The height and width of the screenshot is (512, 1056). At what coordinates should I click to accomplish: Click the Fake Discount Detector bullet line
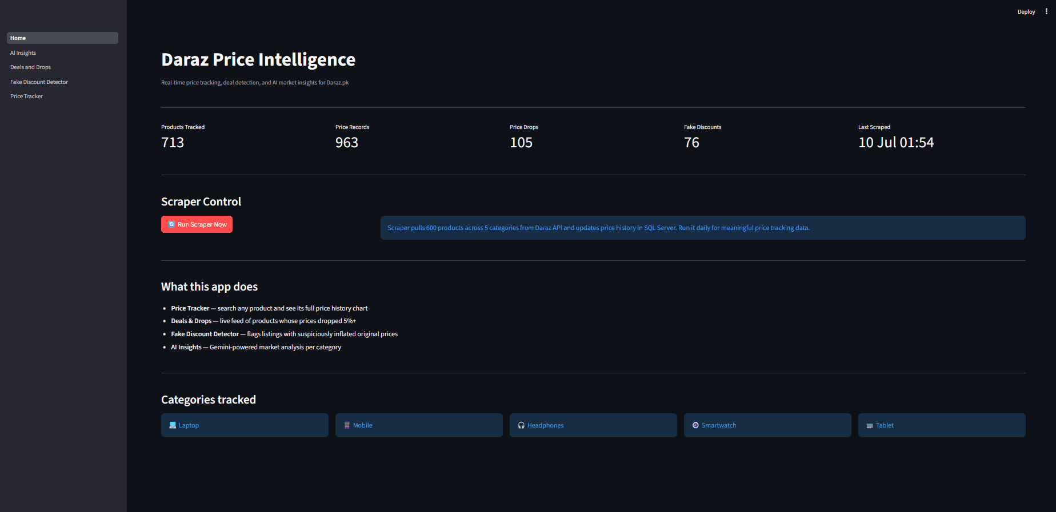click(x=285, y=334)
